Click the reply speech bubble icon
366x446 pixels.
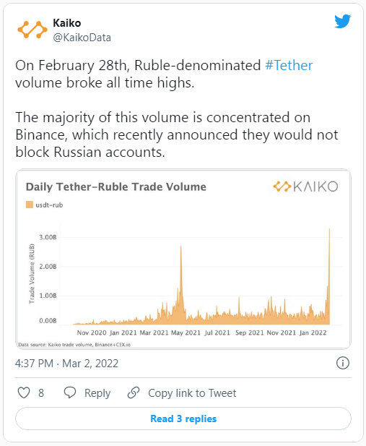(70, 393)
